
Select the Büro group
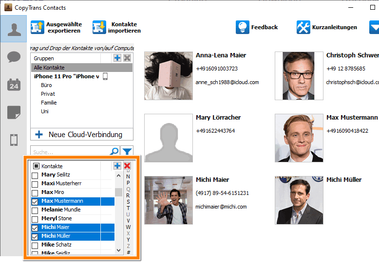pyautogui.click(x=46, y=85)
